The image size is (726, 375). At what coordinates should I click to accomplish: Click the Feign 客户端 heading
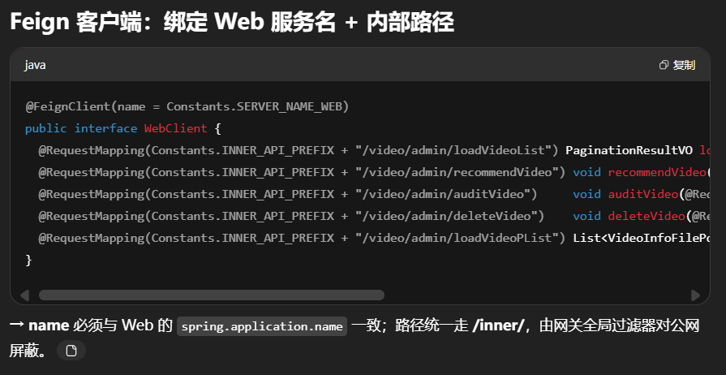tap(232, 23)
